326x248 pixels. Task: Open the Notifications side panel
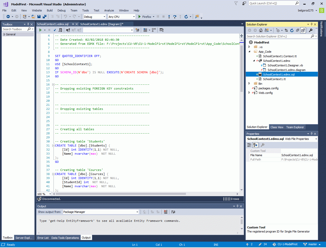click(x=321, y=29)
